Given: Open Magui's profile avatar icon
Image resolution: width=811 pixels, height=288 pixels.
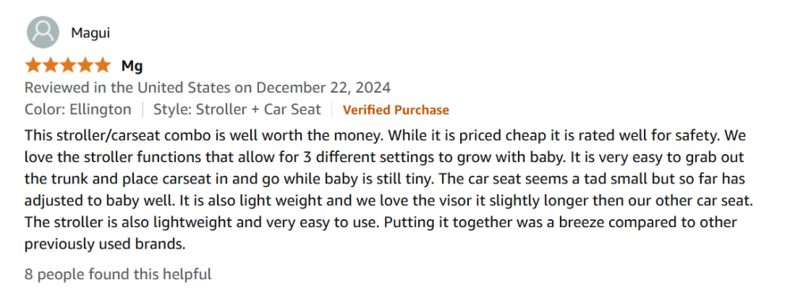Looking at the screenshot, I should 43,32.
